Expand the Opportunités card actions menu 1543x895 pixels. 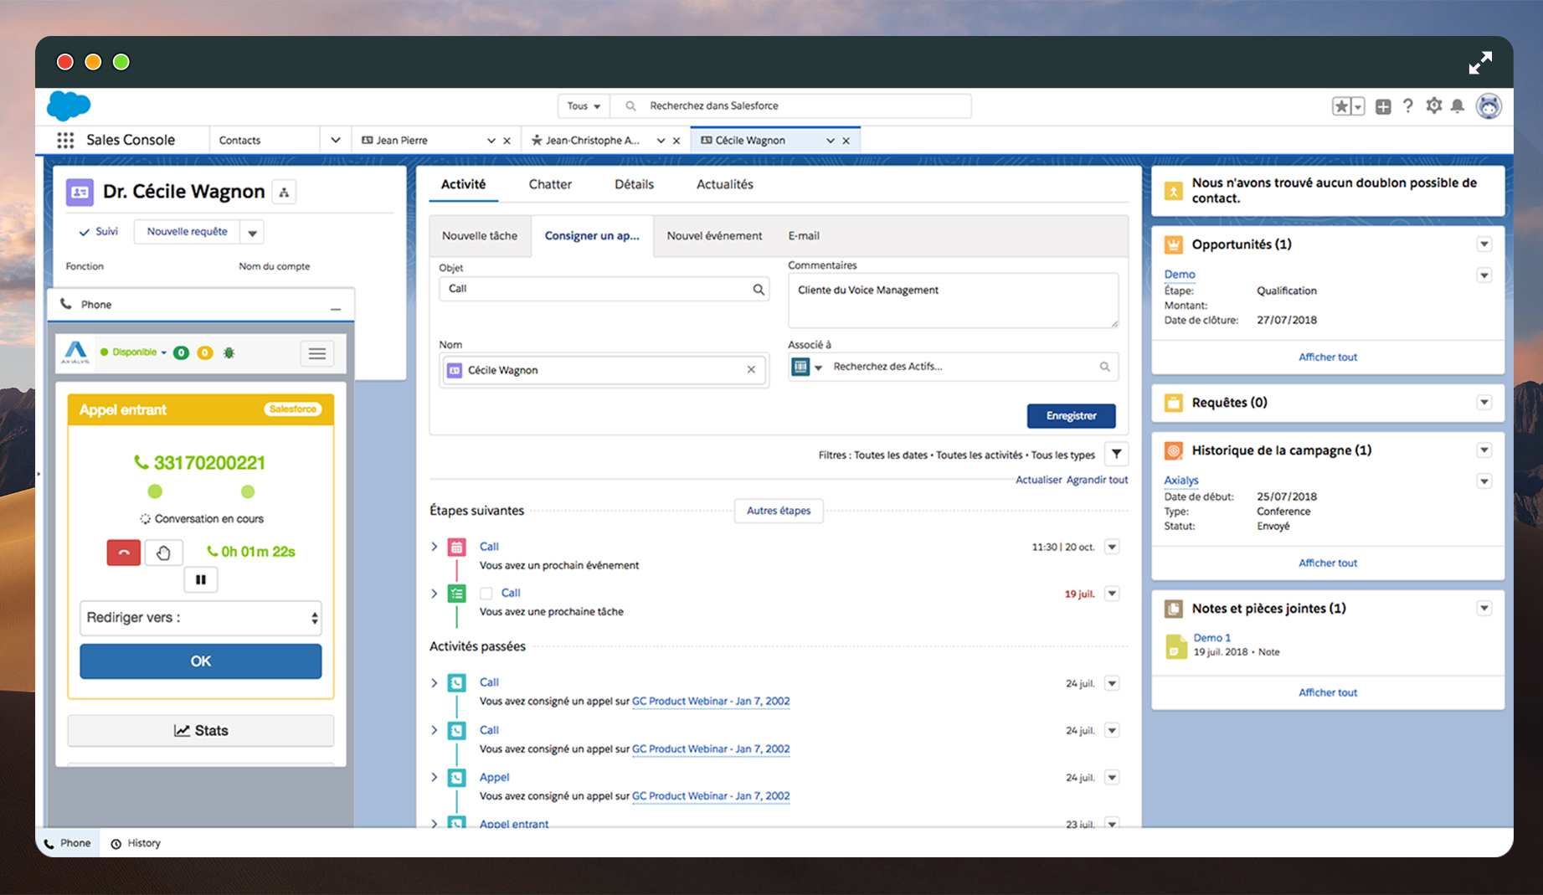(1484, 244)
